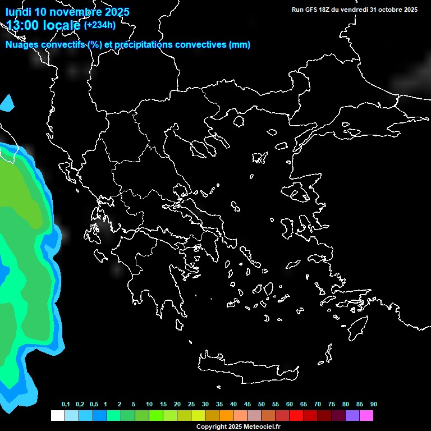This screenshot has width=431, height=431.
Task: Click the purple legend swatch before 85
Action: pyautogui.click(x=352, y=415)
